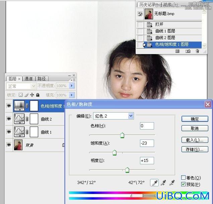
Task: Open the 不透明度 opacity arrow popup
Action: pos(72,85)
